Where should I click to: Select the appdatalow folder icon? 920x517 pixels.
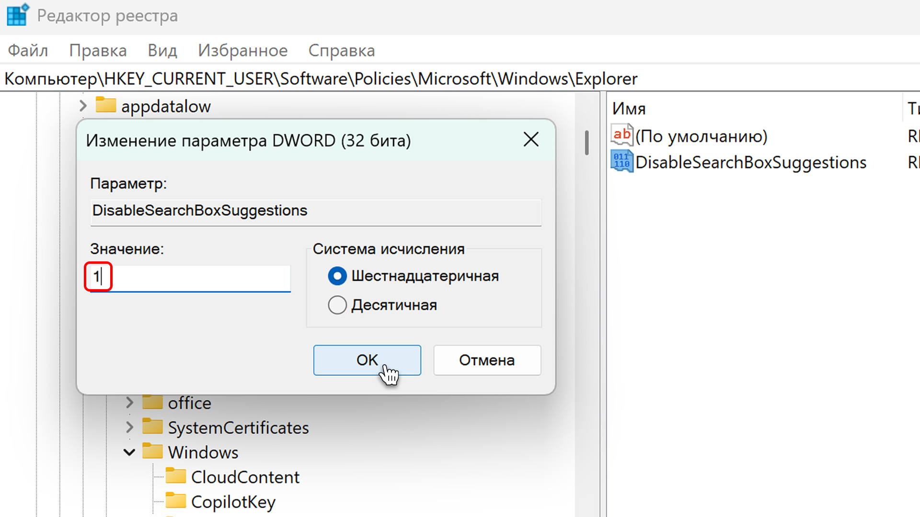106,105
